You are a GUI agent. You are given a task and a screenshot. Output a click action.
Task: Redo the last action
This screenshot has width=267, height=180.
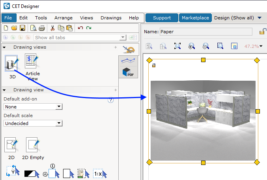coord(89,28)
